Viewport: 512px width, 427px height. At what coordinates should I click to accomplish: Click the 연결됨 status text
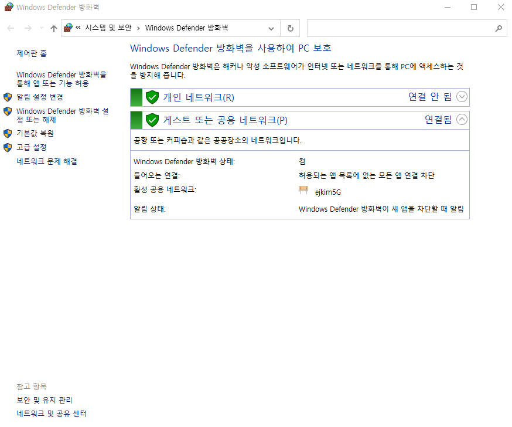pos(438,120)
